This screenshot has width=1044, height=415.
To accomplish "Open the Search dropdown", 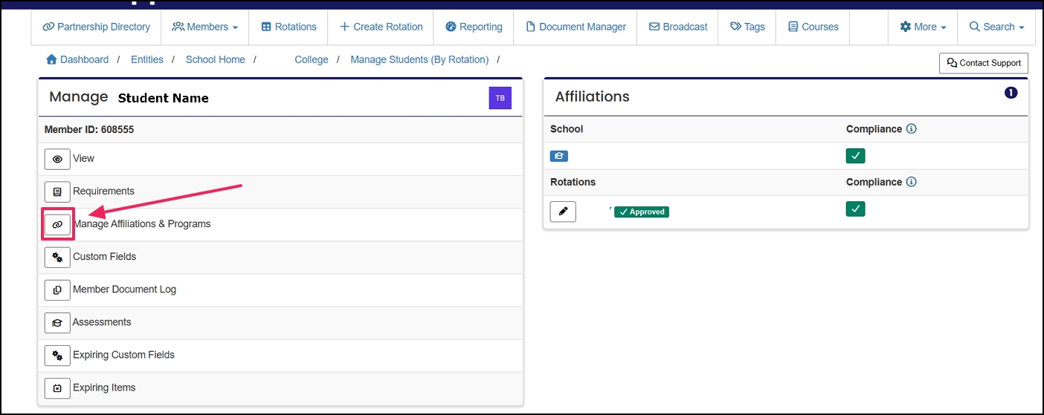I will point(996,27).
